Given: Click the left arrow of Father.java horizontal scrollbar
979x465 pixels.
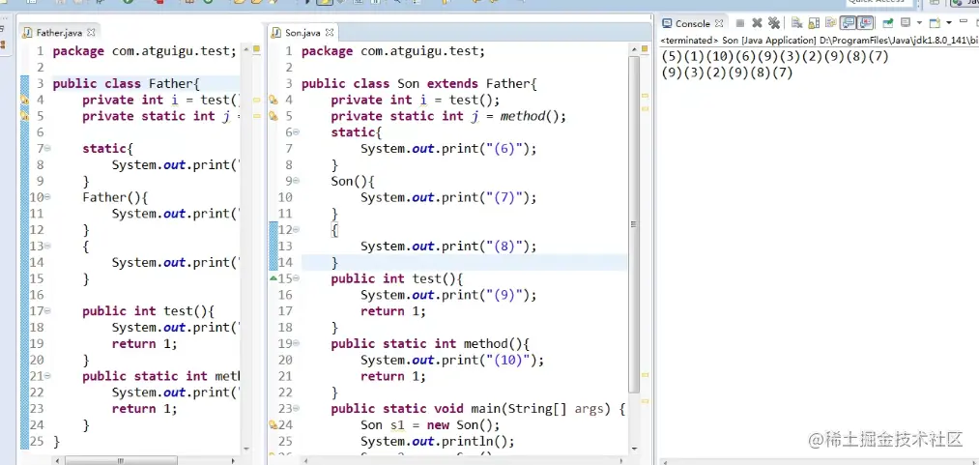Looking at the screenshot, I should click(x=57, y=460).
